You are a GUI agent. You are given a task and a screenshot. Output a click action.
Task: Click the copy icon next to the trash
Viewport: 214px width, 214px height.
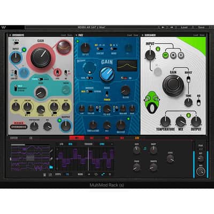click(50, 174)
